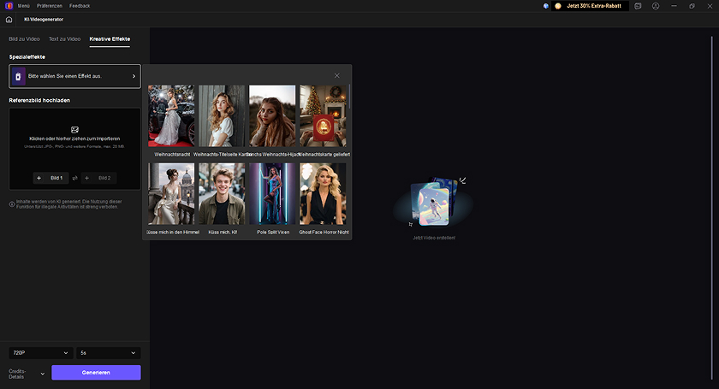This screenshot has width=719, height=389.
Task: Open the user account profile icon
Action: point(656,5)
